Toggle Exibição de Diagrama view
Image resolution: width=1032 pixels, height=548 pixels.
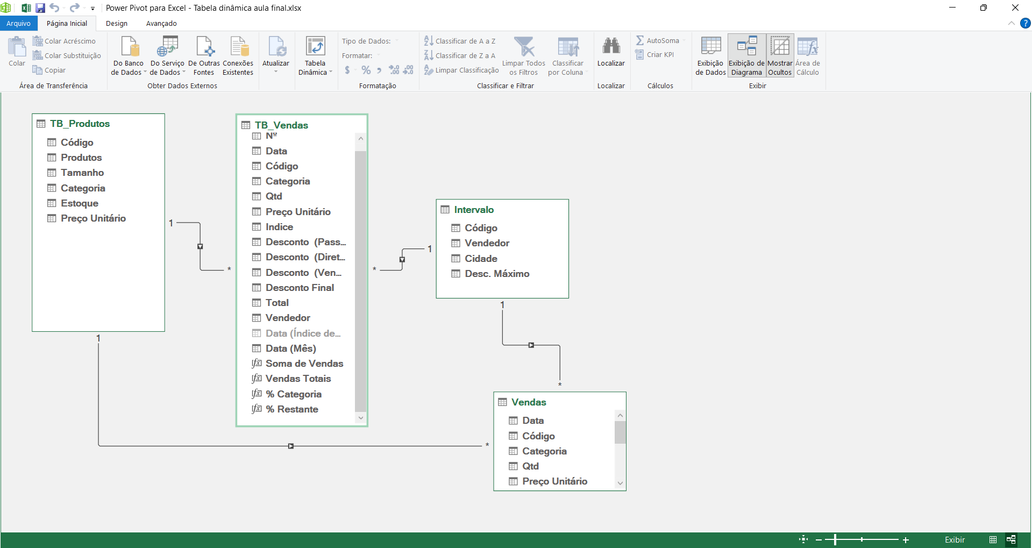pos(746,56)
